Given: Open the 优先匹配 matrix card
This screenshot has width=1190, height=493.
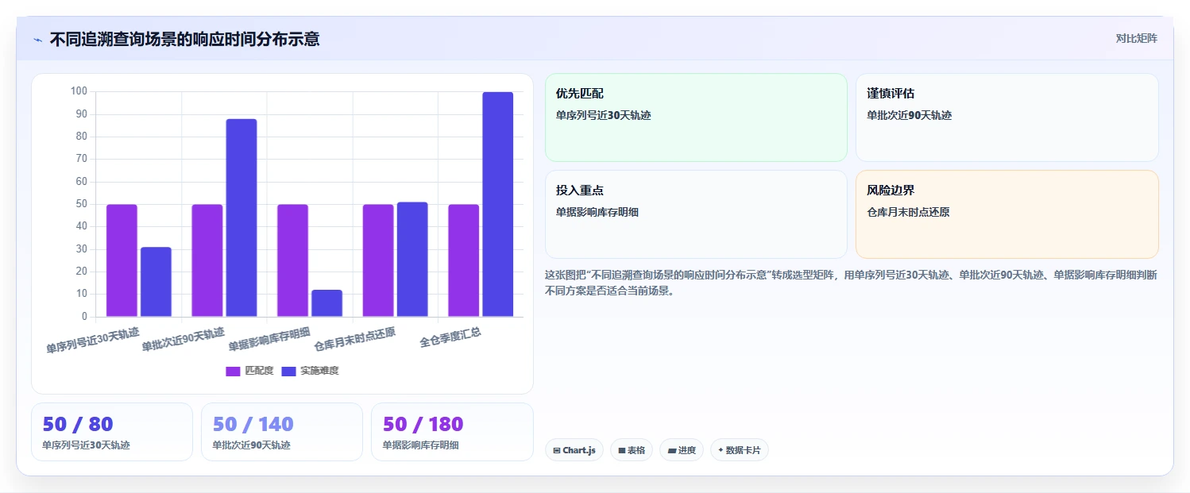Looking at the screenshot, I should point(696,117).
